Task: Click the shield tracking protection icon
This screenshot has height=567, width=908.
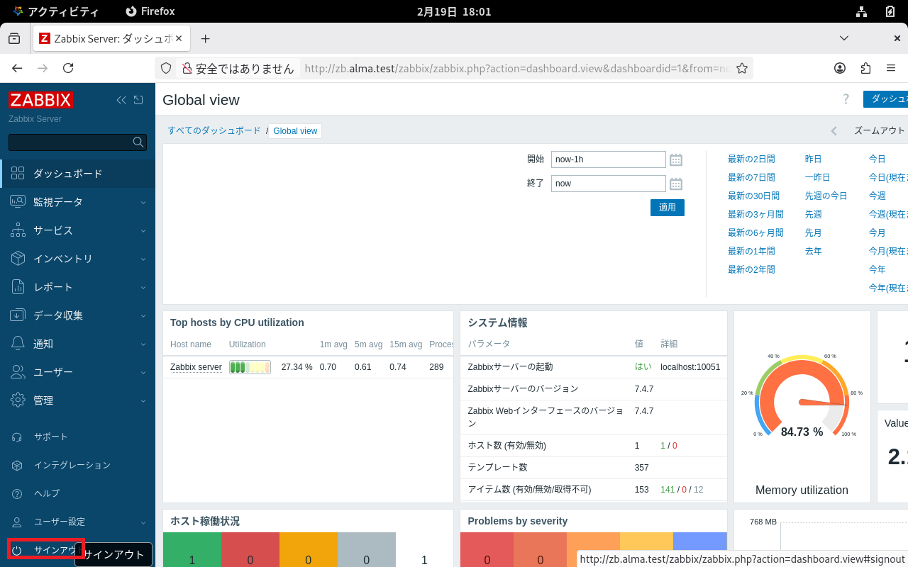Action: [x=166, y=68]
